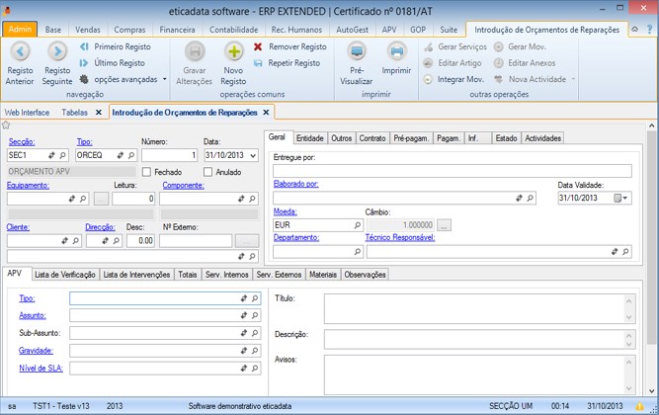Click the Pré-Visualizar icon
Image resolution: width=659 pixels, height=415 pixels.
pyautogui.click(x=357, y=51)
